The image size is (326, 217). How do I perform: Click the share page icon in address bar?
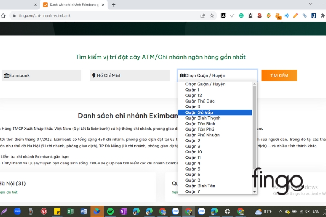203,15
